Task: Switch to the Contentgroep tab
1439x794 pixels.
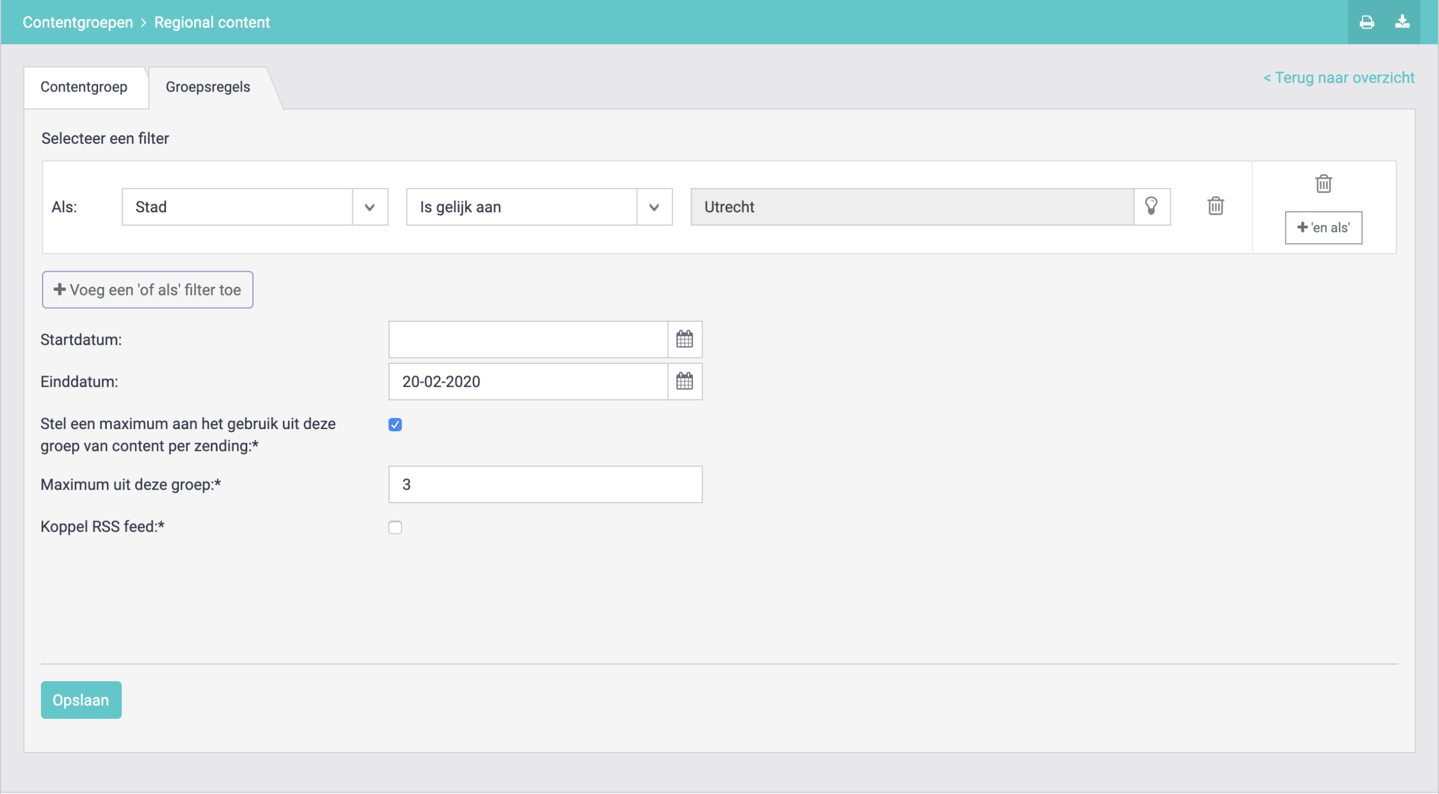Action: [x=84, y=87]
